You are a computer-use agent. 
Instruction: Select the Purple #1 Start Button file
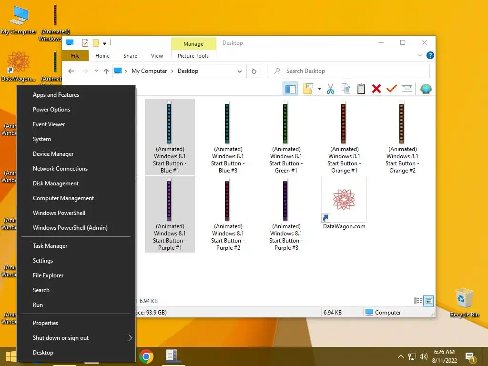point(170,214)
